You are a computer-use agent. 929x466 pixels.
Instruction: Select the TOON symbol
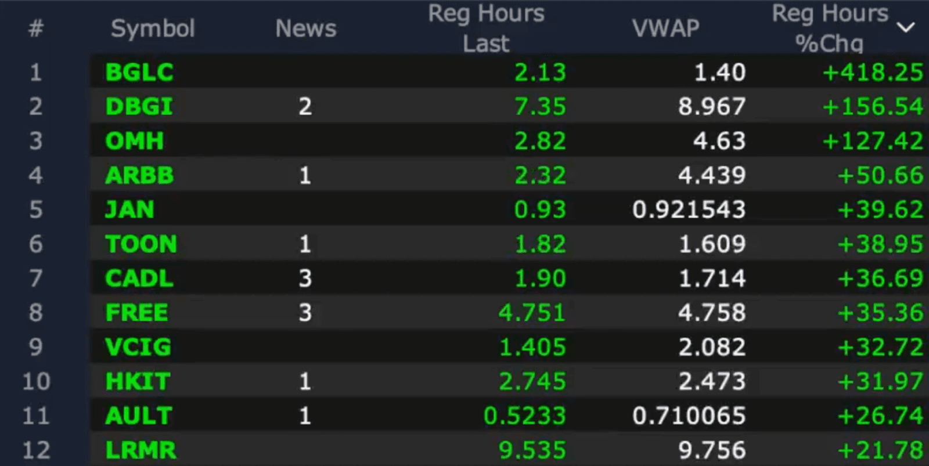141,244
